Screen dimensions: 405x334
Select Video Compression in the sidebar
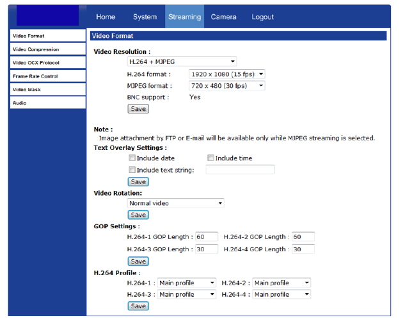pos(47,49)
